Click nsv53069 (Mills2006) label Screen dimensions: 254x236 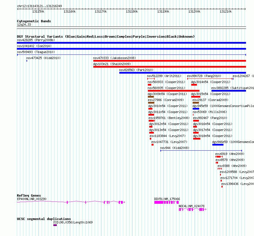click(x=209, y=112)
